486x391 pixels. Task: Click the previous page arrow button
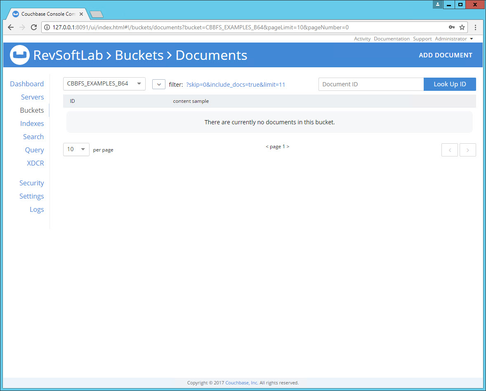(x=449, y=150)
